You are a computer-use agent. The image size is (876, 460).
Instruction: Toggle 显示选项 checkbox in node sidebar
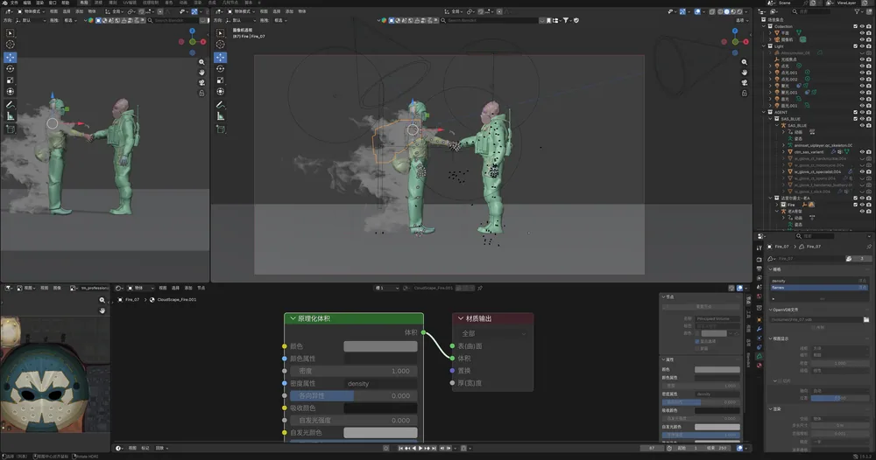tap(697, 341)
